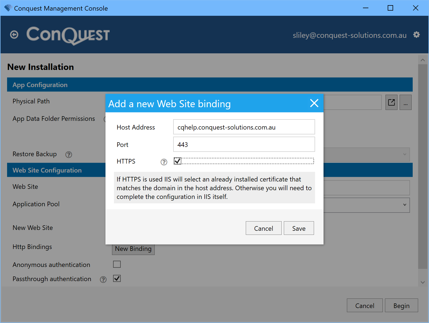Toggle the HTTPS checkbox
The image size is (429, 323).
(178, 161)
